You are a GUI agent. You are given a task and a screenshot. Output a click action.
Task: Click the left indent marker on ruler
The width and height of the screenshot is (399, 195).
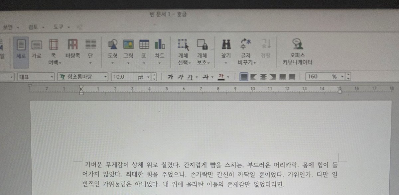tap(81, 90)
